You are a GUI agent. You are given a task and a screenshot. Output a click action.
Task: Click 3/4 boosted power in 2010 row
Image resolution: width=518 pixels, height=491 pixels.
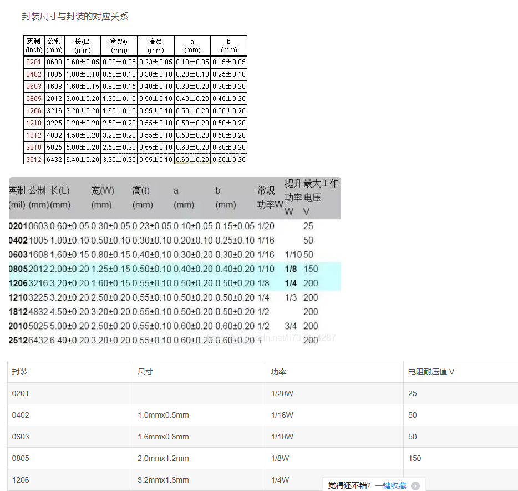291,326
